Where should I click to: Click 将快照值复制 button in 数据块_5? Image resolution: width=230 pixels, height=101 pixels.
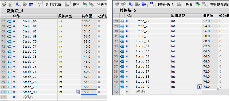coord(219,4)
